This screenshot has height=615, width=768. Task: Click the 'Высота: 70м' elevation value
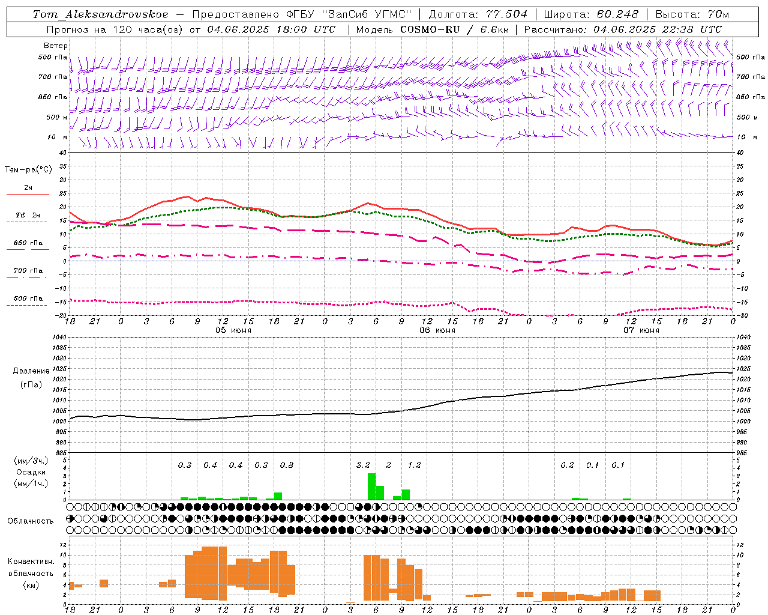[692, 14]
